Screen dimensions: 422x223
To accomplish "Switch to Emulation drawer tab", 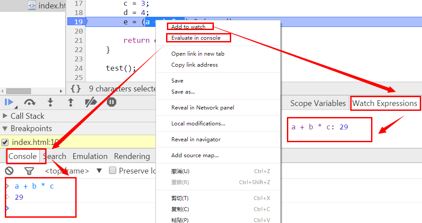I will tap(90, 156).
